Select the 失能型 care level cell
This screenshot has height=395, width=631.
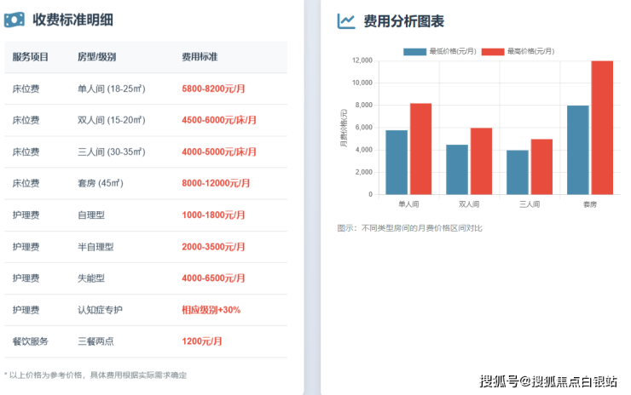[x=90, y=278]
